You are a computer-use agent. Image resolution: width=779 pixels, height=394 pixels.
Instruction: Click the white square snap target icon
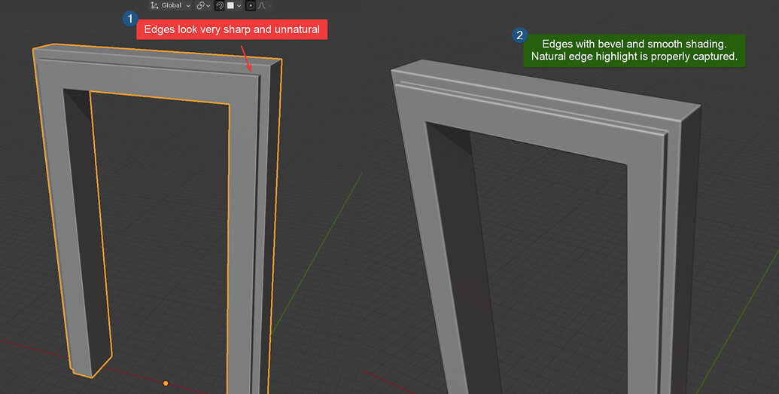pos(230,5)
